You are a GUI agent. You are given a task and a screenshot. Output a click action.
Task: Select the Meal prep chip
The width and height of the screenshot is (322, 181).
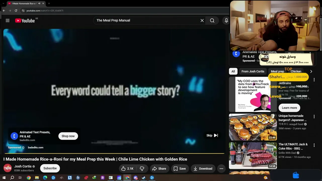point(277,71)
